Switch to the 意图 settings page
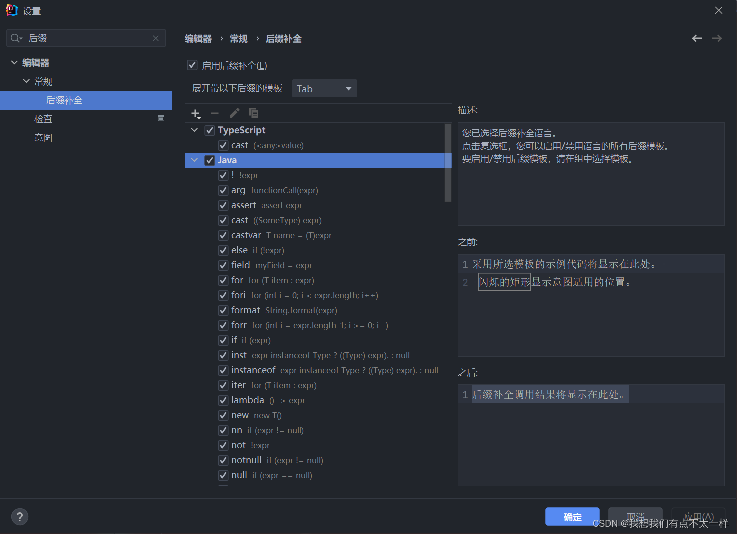737x534 pixels. coord(43,137)
